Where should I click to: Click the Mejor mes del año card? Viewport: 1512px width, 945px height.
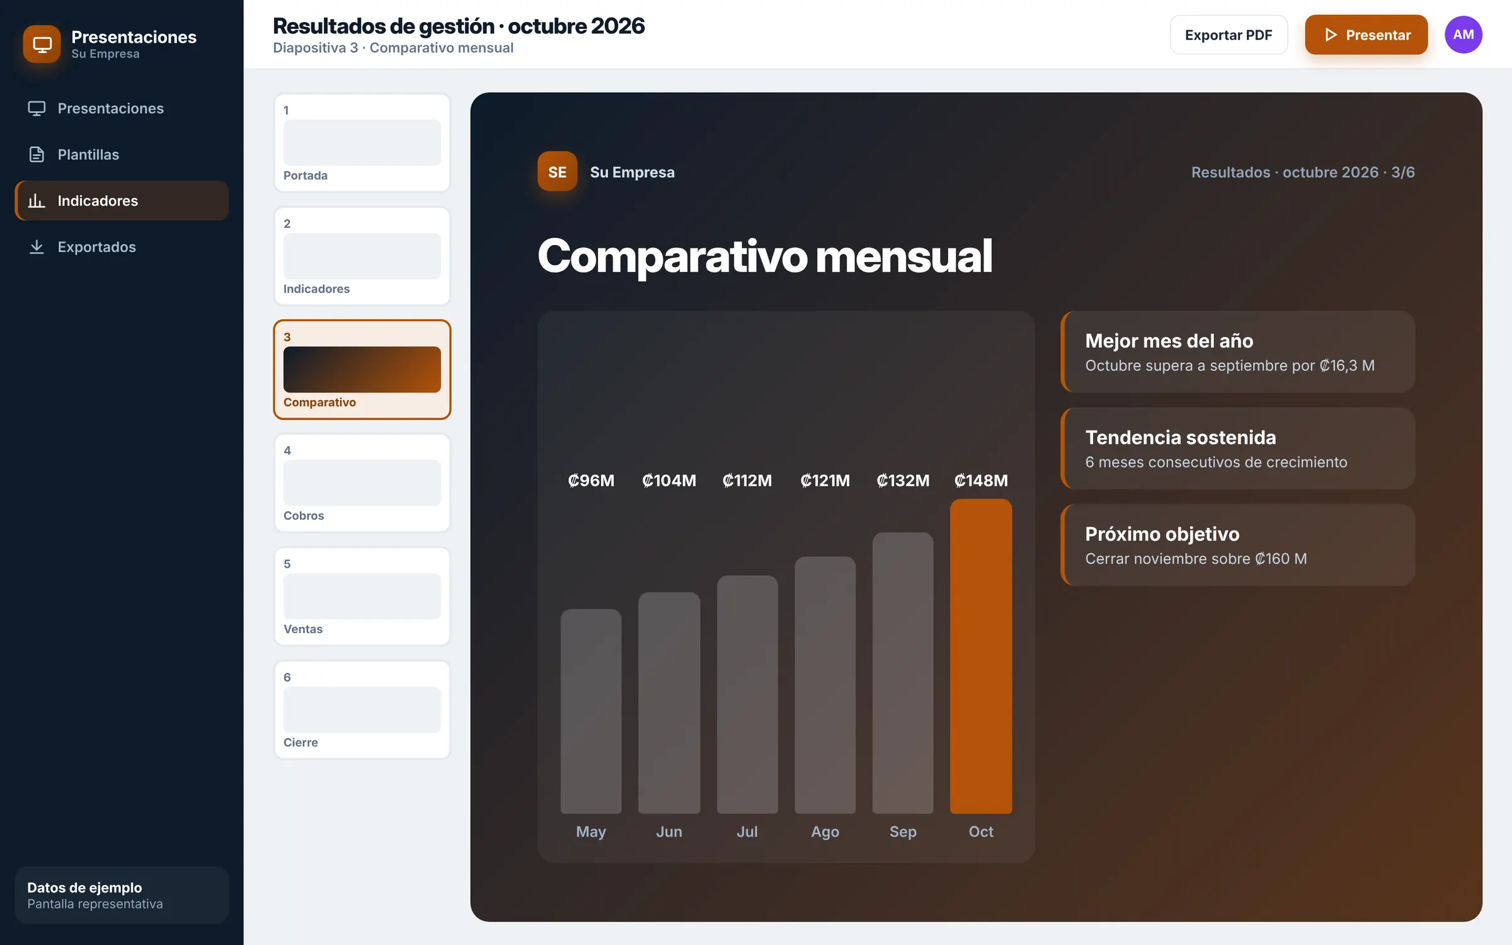point(1238,352)
